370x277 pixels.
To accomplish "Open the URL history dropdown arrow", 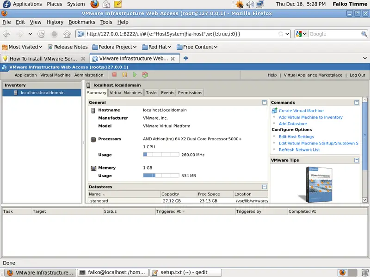I will click(x=287, y=34).
